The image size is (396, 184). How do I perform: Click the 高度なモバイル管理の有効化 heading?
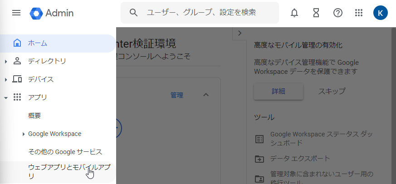point(298,45)
